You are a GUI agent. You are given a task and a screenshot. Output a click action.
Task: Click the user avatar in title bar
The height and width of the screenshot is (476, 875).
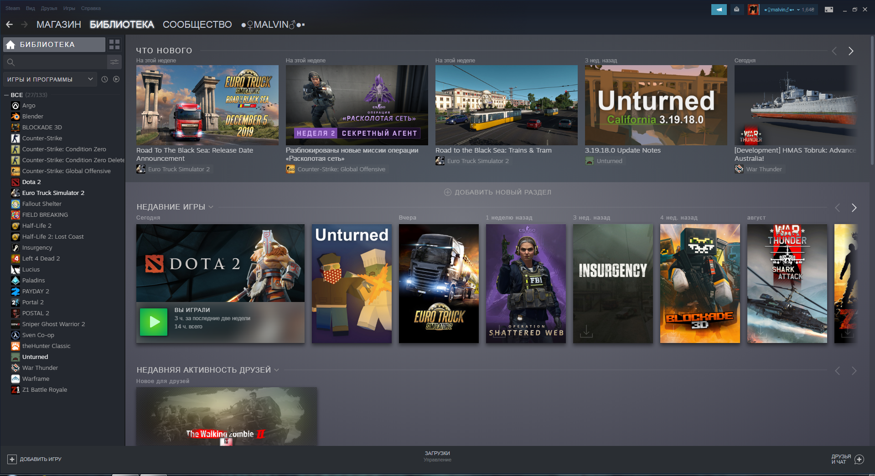tap(753, 10)
